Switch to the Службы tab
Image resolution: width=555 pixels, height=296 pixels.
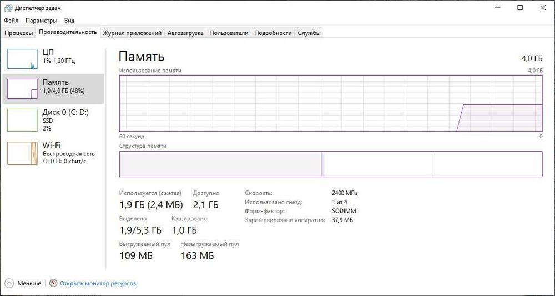click(309, 33)
